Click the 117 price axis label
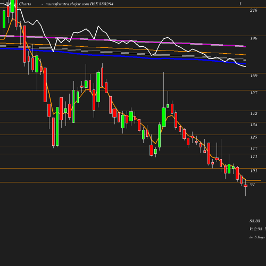The image size is (266, 266). point(253,148)
